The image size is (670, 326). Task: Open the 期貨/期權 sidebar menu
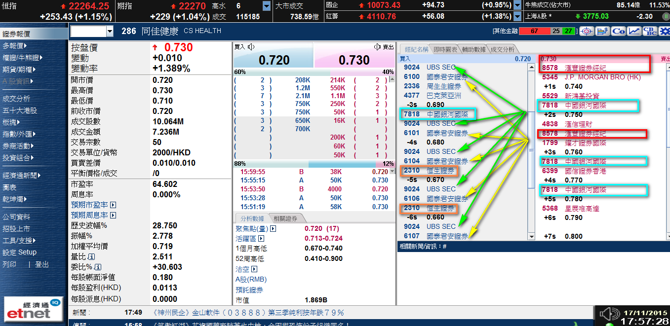coord(19,70)
